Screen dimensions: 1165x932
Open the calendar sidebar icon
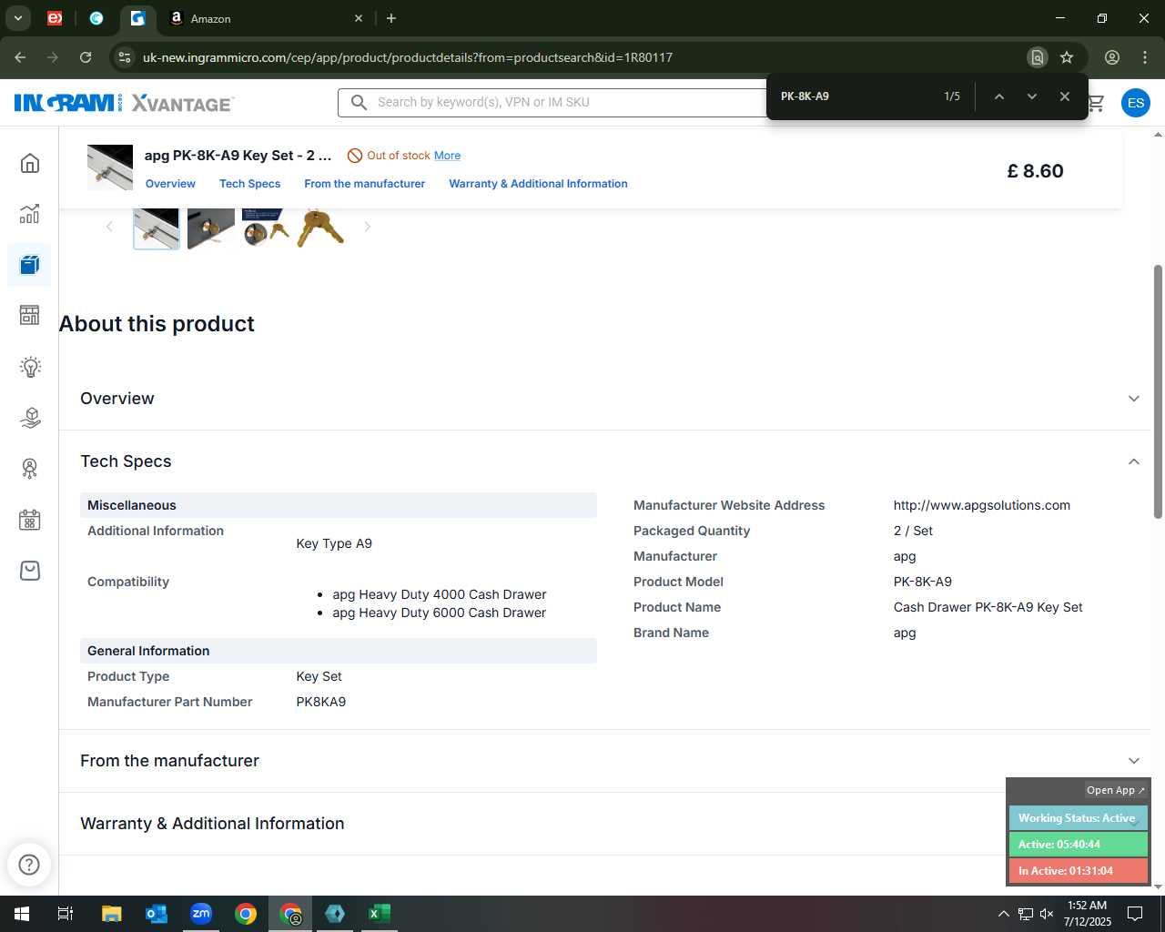point(30,520)
